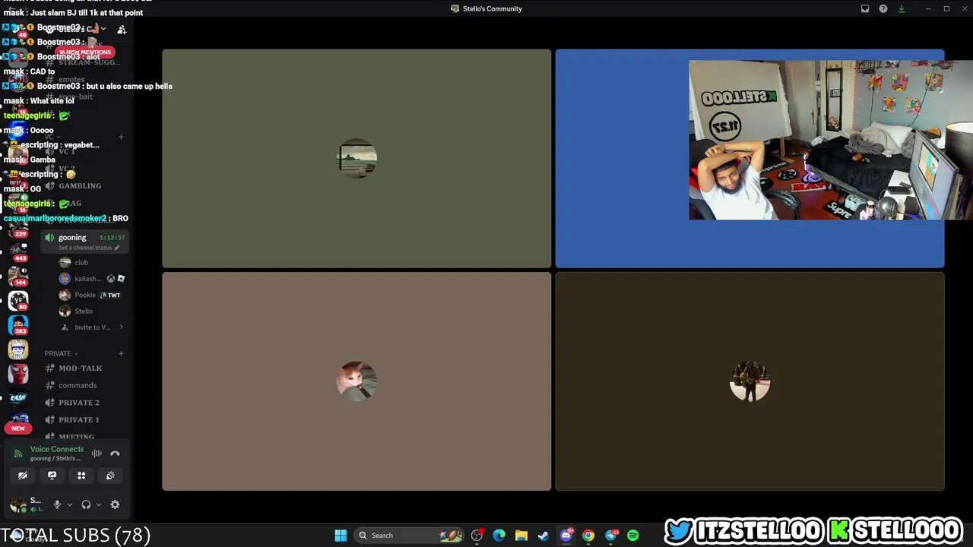
Task: Open headphone output options arrow
Action: 98,504
